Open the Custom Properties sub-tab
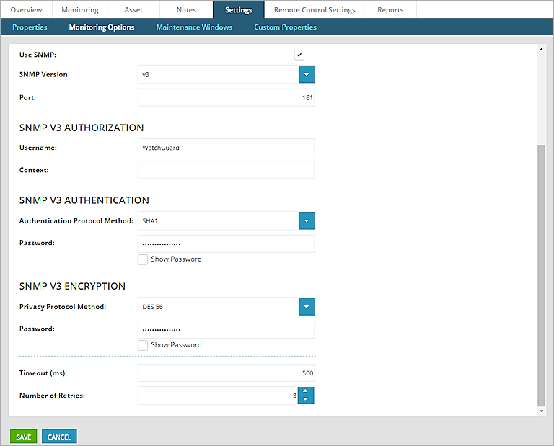Viewport: 554px width, 446px height. point(285,27)
